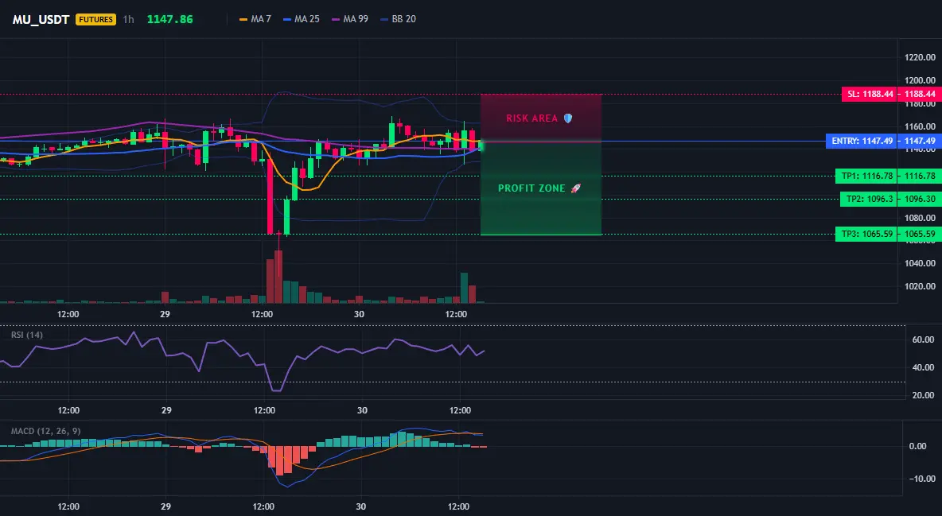Click 1160.00 on the price axis
Screen dimensions: 942x516
tap(920, 126)
